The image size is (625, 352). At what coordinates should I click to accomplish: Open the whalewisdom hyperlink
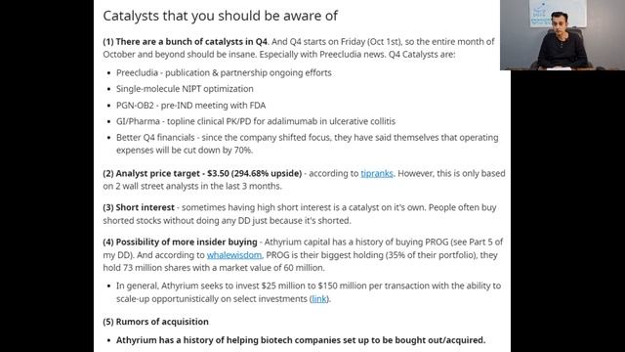tap(234, 254)
